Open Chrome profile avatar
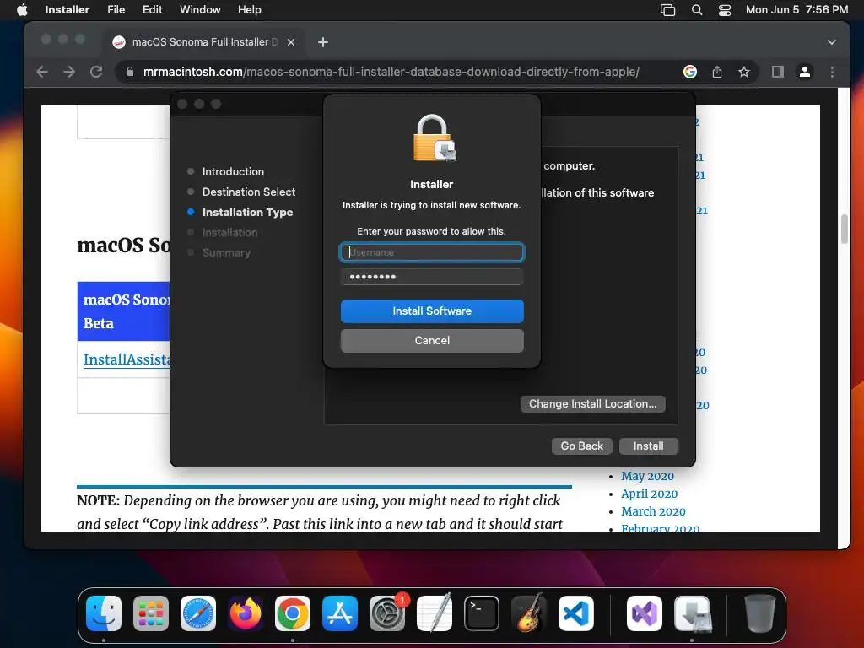864x648 pixels. pyautogui.click(x=804, y=72)
